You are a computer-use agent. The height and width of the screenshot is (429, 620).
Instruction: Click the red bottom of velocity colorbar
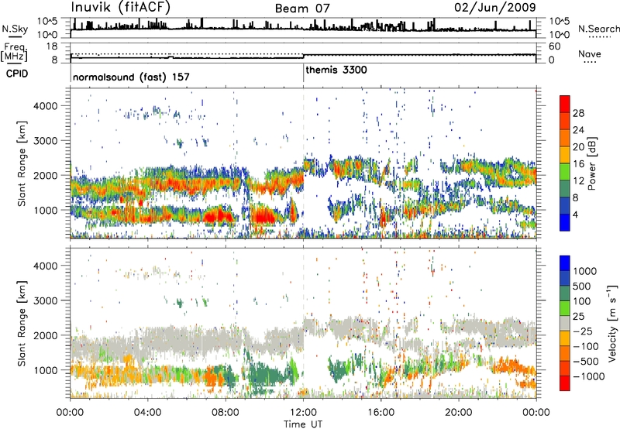tap(565, 383)
